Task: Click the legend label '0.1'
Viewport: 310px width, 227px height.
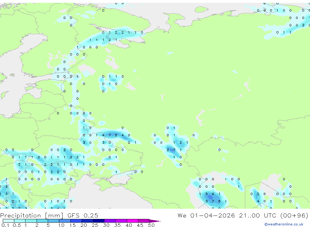Action: coord(5,225)
